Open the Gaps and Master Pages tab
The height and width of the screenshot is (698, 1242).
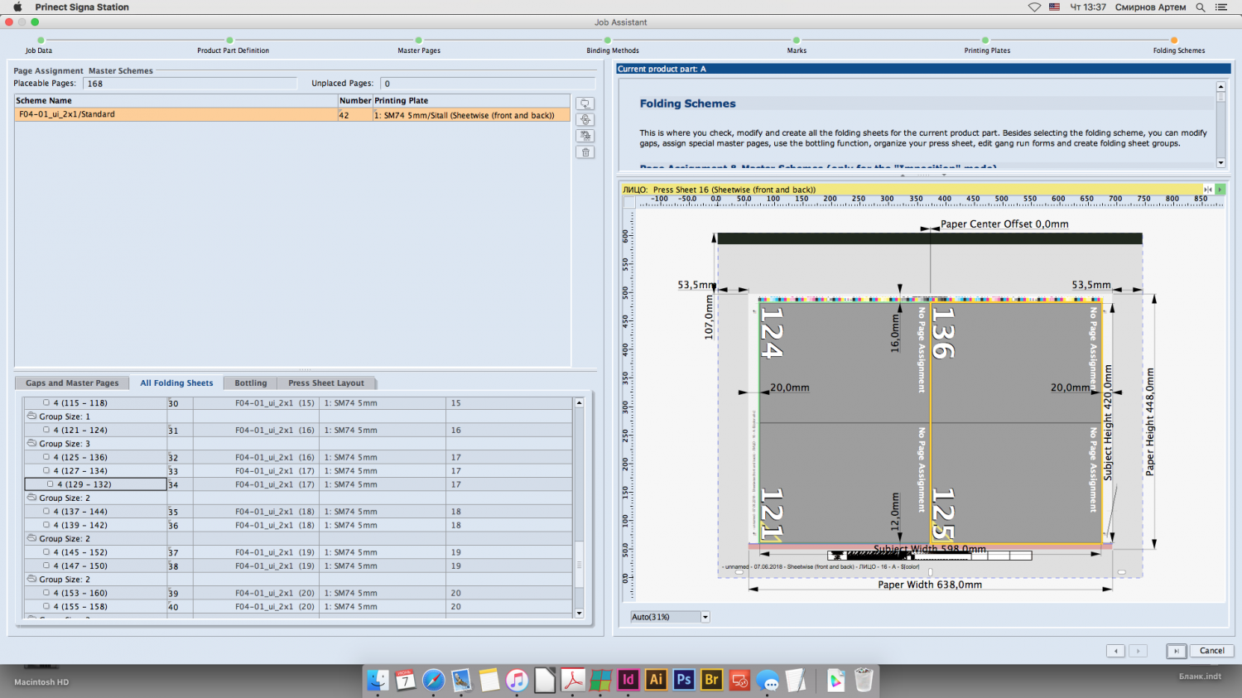pyautogui.click(x=72, y=383)
